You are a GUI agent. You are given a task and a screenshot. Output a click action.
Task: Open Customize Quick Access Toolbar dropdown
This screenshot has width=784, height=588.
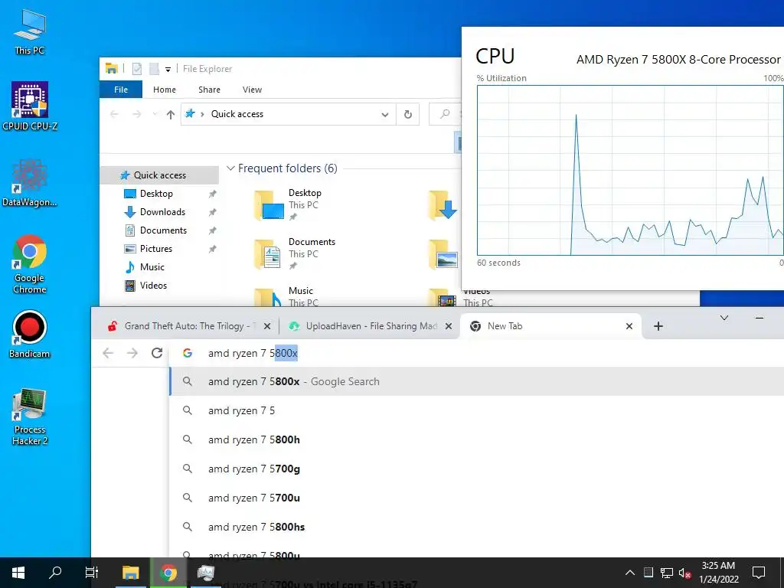point(168,69)
